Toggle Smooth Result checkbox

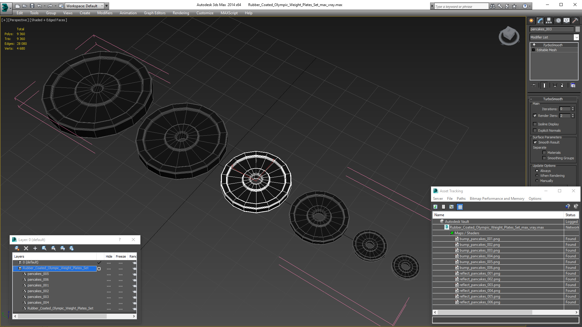pos(535,142)
